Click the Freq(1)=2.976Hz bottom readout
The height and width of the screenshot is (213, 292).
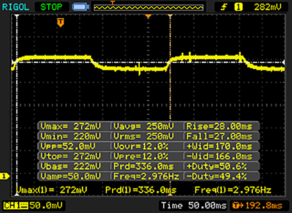[x=233, y=190]
